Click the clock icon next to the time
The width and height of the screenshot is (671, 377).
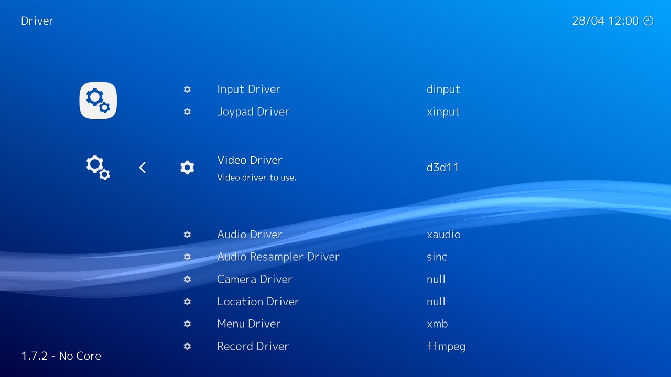648,20
